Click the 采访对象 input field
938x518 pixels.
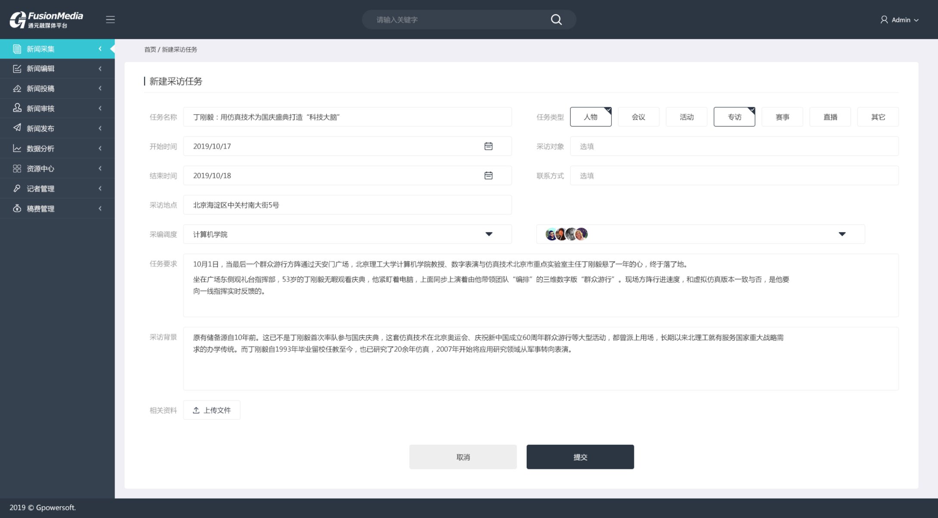coord(734,146)
